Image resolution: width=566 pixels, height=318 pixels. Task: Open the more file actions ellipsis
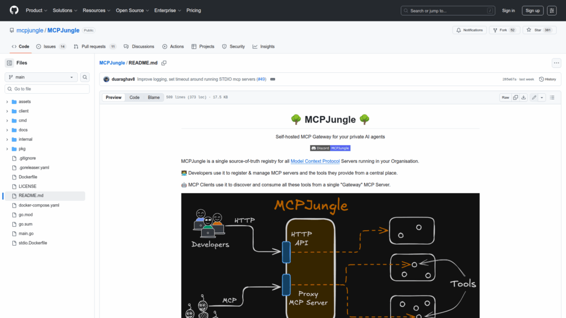click(x=556, y=63)
